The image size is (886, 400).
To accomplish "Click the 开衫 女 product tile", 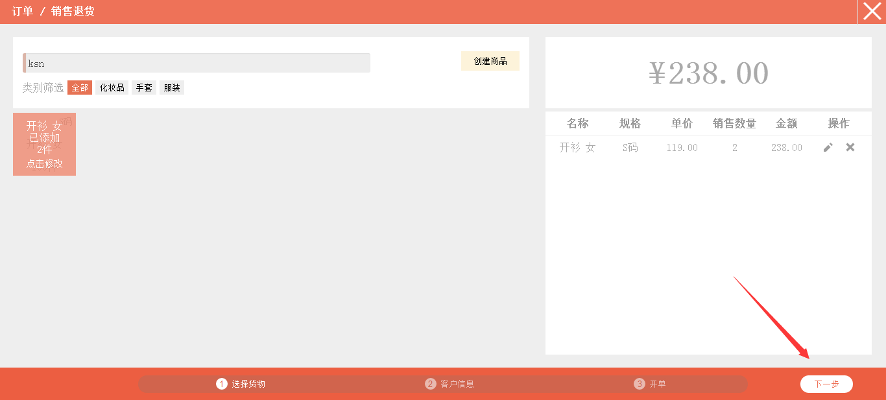I will point(44,144).
